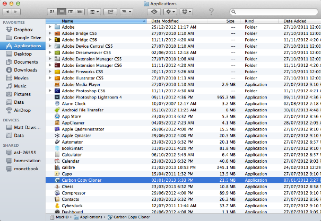The height and width of the screenshot is (221, 321).
Task: Go forward with the right arrow button
Action: [x=16, y=12]
